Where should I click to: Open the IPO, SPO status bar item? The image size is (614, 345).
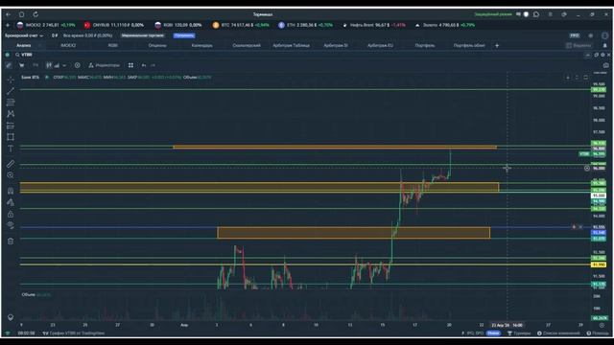[x=481, y=333]
